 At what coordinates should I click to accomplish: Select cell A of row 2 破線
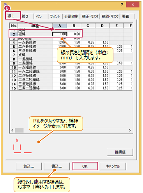click(x=60, y=34)
